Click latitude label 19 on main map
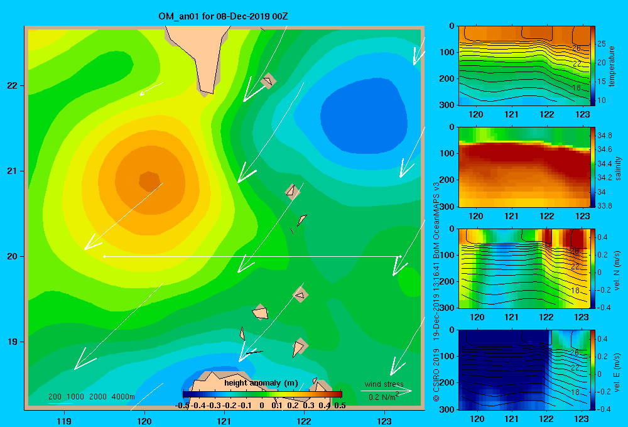The image size is (628, 427). point(13,342)
